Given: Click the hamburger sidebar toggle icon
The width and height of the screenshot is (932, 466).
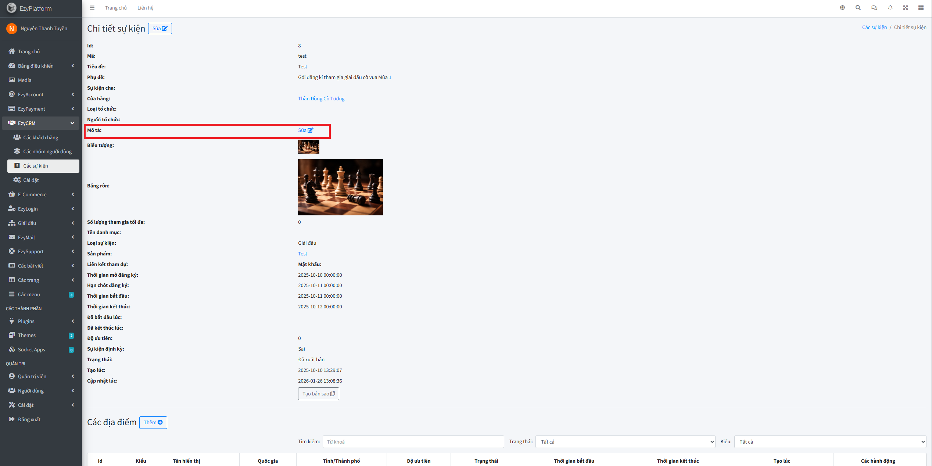Looking at the screenshot, I should tap(92, 8).
